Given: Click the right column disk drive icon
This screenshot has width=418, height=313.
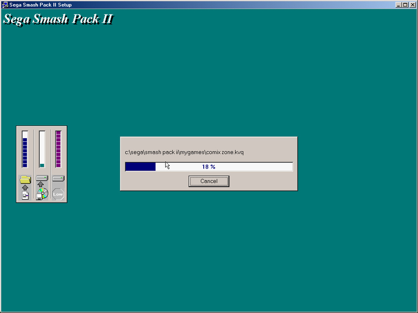Looking at the screenshot, I should [x=59, y=178].
